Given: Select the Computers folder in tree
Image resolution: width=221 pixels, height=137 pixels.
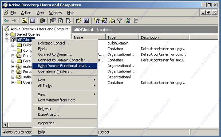Looking at the screenshot, I should [x=27, y=50].
